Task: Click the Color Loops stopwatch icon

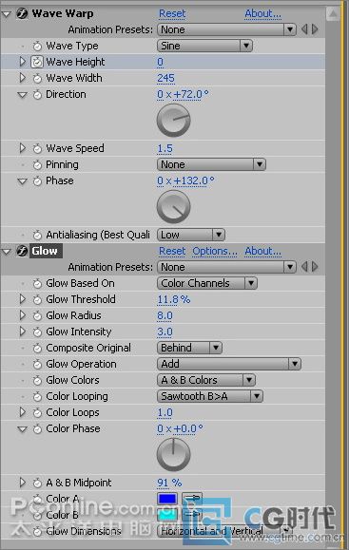Action: pos(37,413)
